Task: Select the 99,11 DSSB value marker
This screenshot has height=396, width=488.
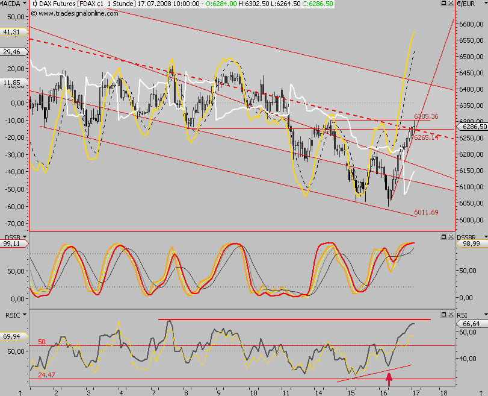Action: point(14,244)
